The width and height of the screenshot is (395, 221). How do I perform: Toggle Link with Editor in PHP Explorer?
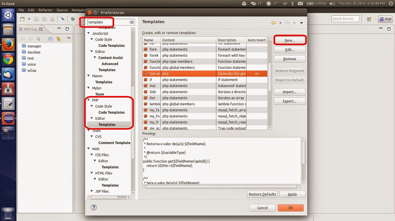pos(59,38)
